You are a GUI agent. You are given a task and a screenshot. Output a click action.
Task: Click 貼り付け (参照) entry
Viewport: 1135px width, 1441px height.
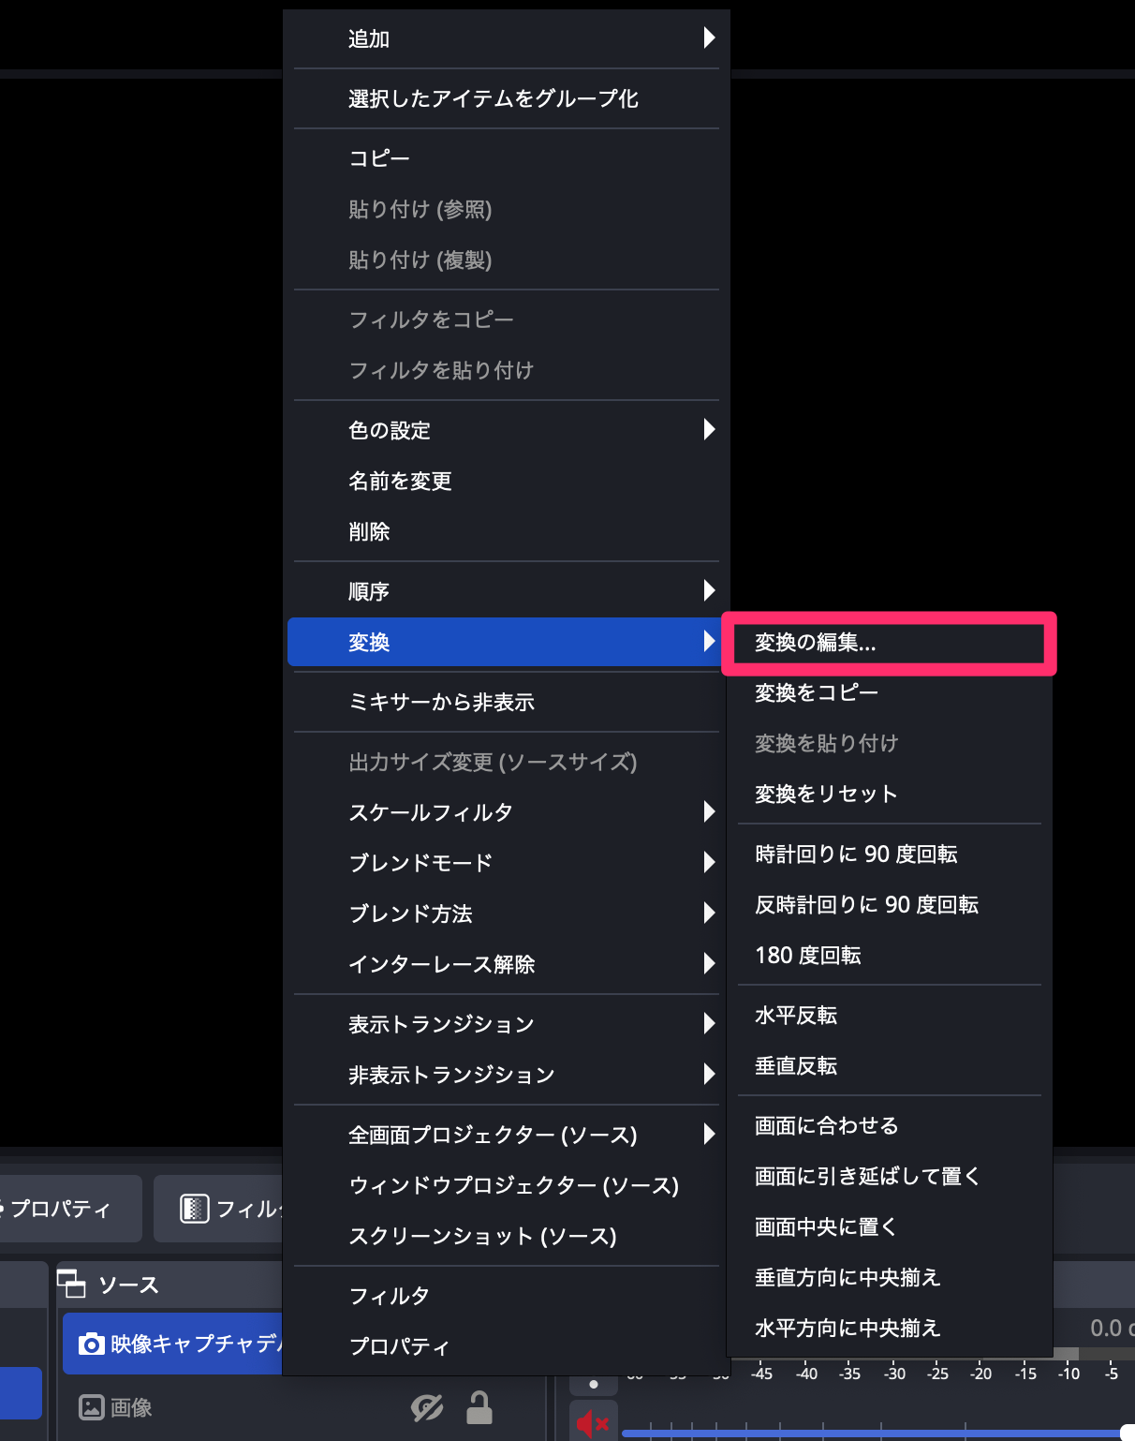pos(506,209)
